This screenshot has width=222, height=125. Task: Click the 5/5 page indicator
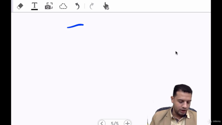pos(114,123)
